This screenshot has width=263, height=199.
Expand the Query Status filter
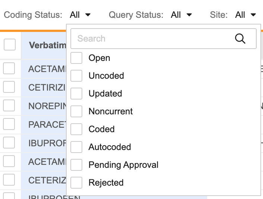coord(181,15)
